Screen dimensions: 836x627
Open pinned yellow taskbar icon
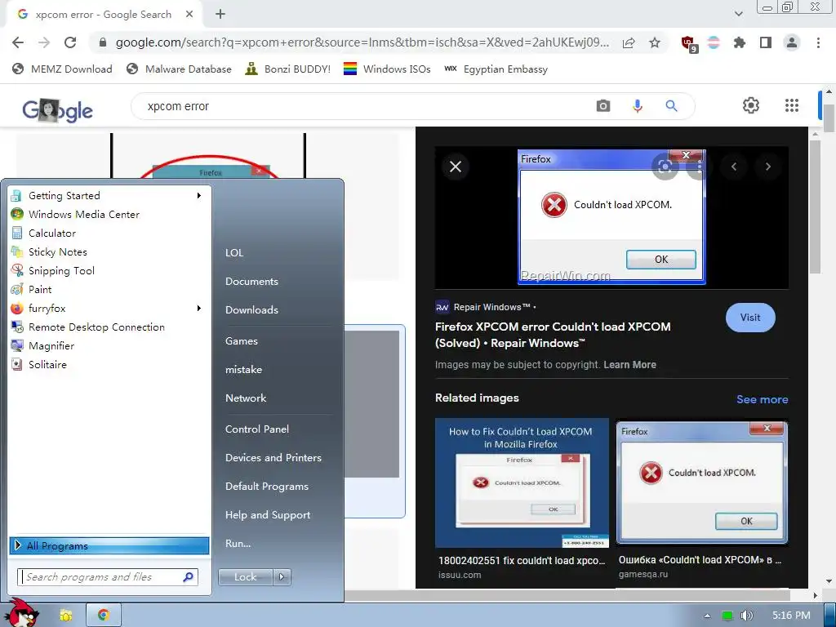pos(65,616)
